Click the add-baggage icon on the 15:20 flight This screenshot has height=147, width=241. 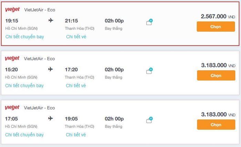point(149,71)
